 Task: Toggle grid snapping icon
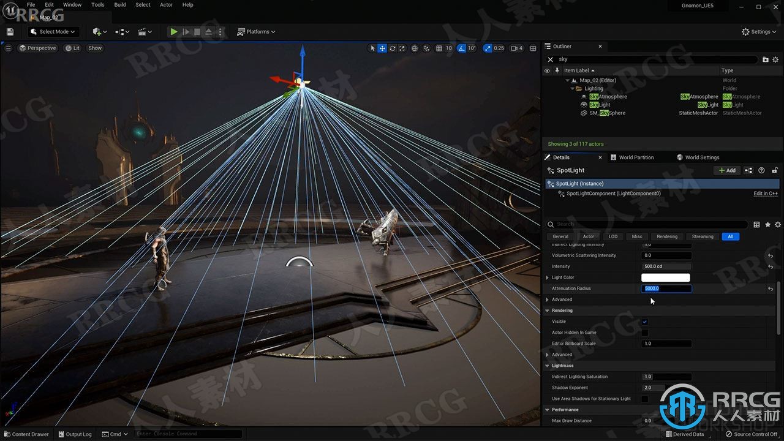coord(439,48)
